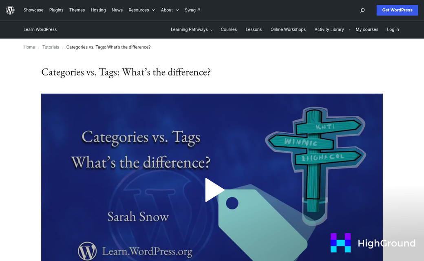This screenshot has width=424, height=261.
Task: Click the Home breadcrumb link
Action: (x=29, y=47)
